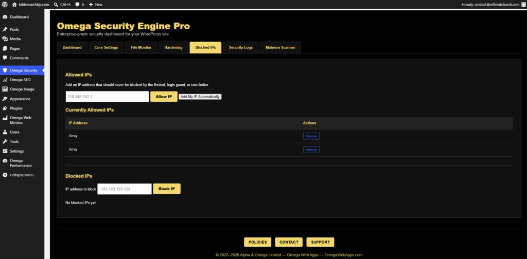Image resolution: width=527 pixels, height=259 pixels.
Task: Open the CONTACT footer button
Action: (x=289, y=242)
